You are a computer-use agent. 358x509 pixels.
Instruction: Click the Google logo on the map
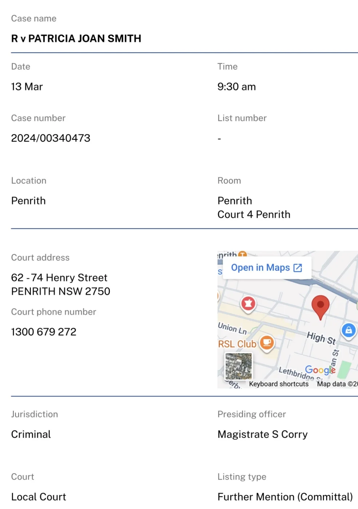pyautogui.click(x=320, y=370)
